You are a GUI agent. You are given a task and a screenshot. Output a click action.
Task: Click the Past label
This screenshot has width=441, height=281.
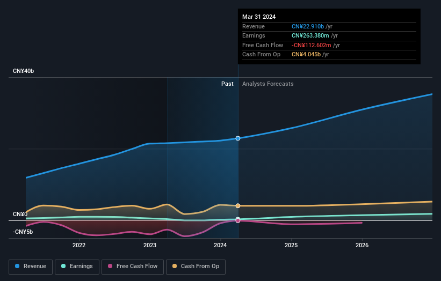[x=227, y=84]
